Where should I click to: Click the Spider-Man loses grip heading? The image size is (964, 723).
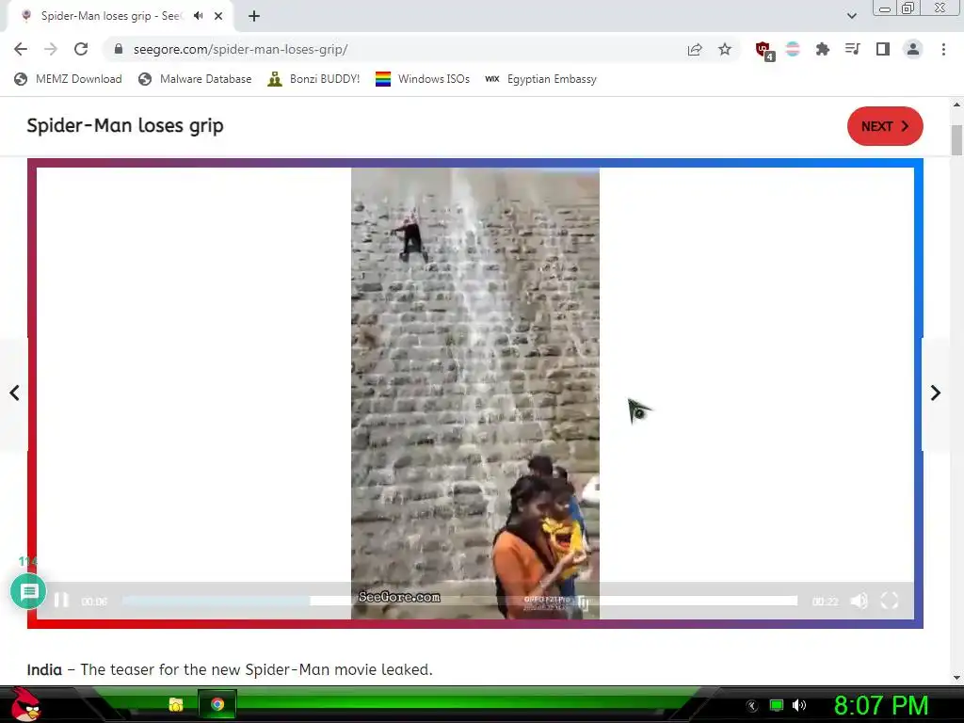(125, 125)
